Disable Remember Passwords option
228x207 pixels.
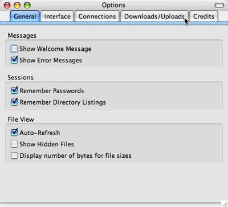point(14,90)
